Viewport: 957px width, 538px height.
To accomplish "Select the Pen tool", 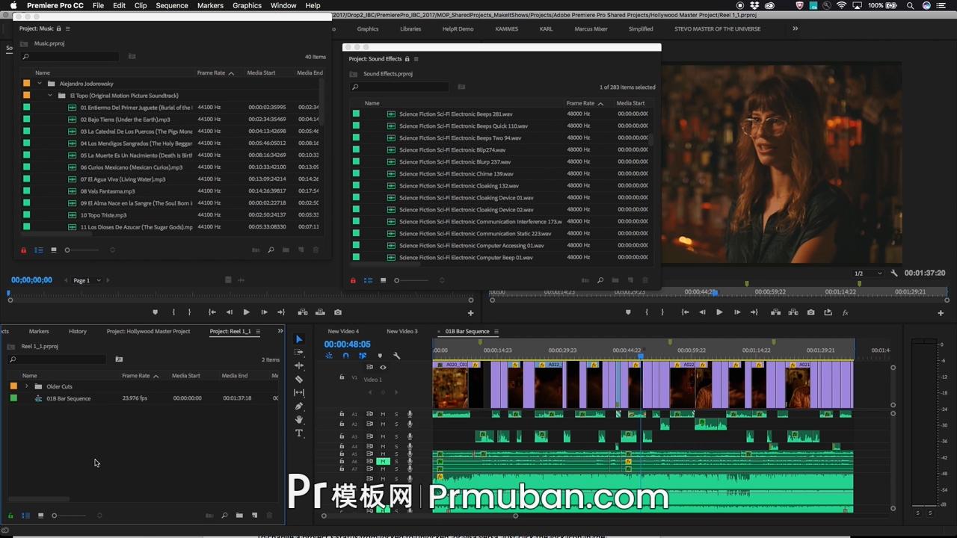I will click(299, 406).
